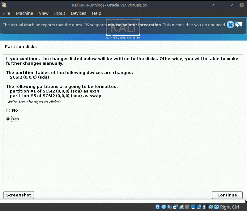Click the optical disc drive status icon
Viewport: 247px width, 211px height.
164,207
